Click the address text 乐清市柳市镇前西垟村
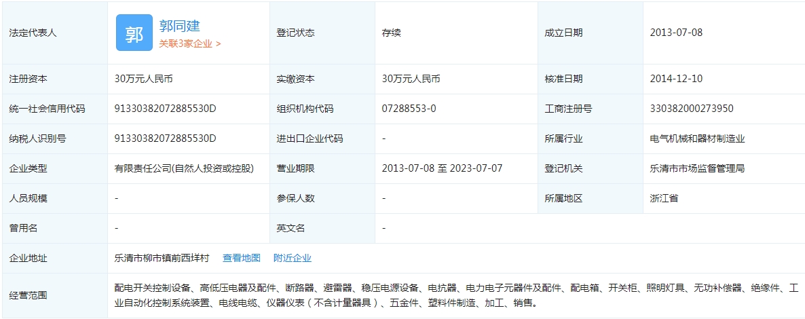Image resolution: width=805 pixels, height=319 pixels. (x=163, y=258)
